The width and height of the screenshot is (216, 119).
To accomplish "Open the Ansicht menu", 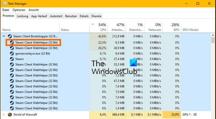I will click(34, 10).
